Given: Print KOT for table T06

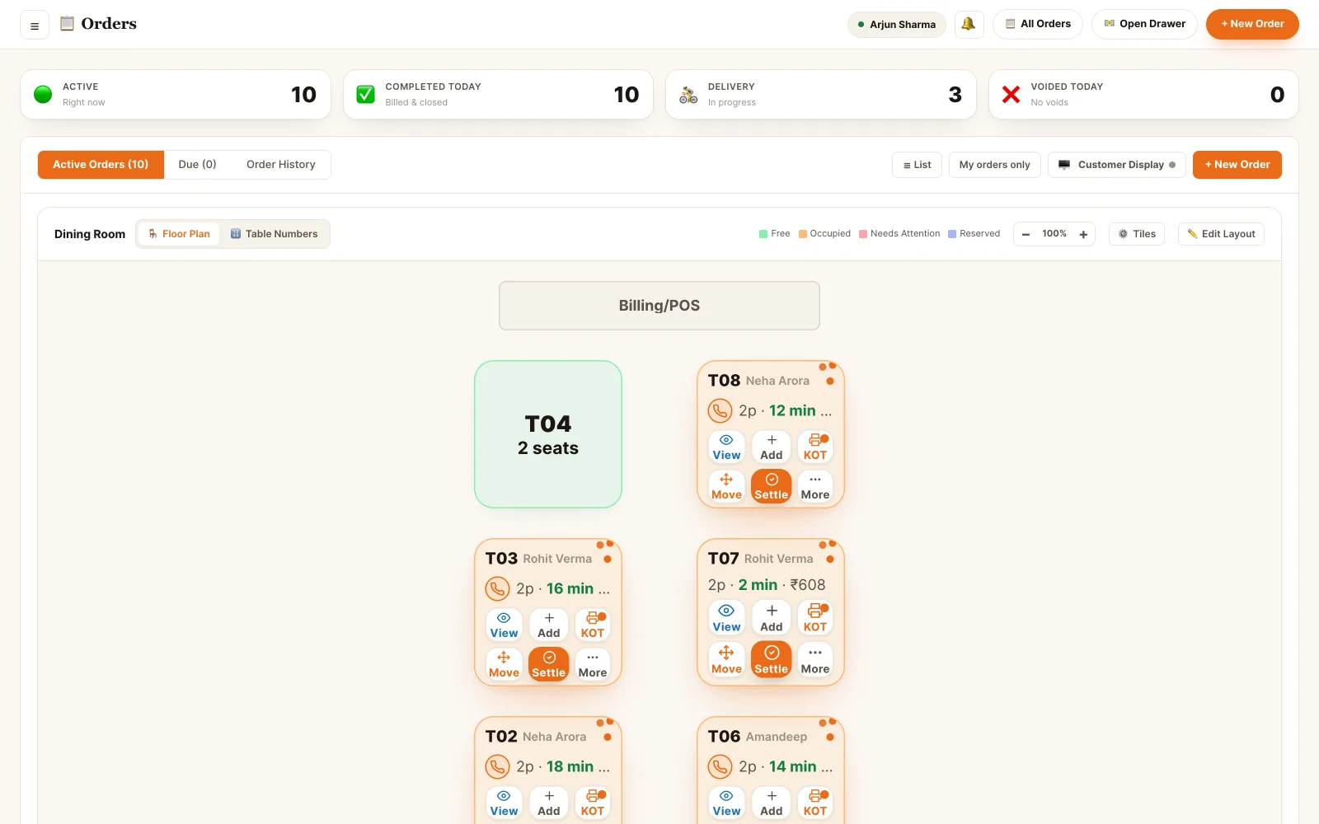Looking at the screenshot, I should (x=815, y=803).
